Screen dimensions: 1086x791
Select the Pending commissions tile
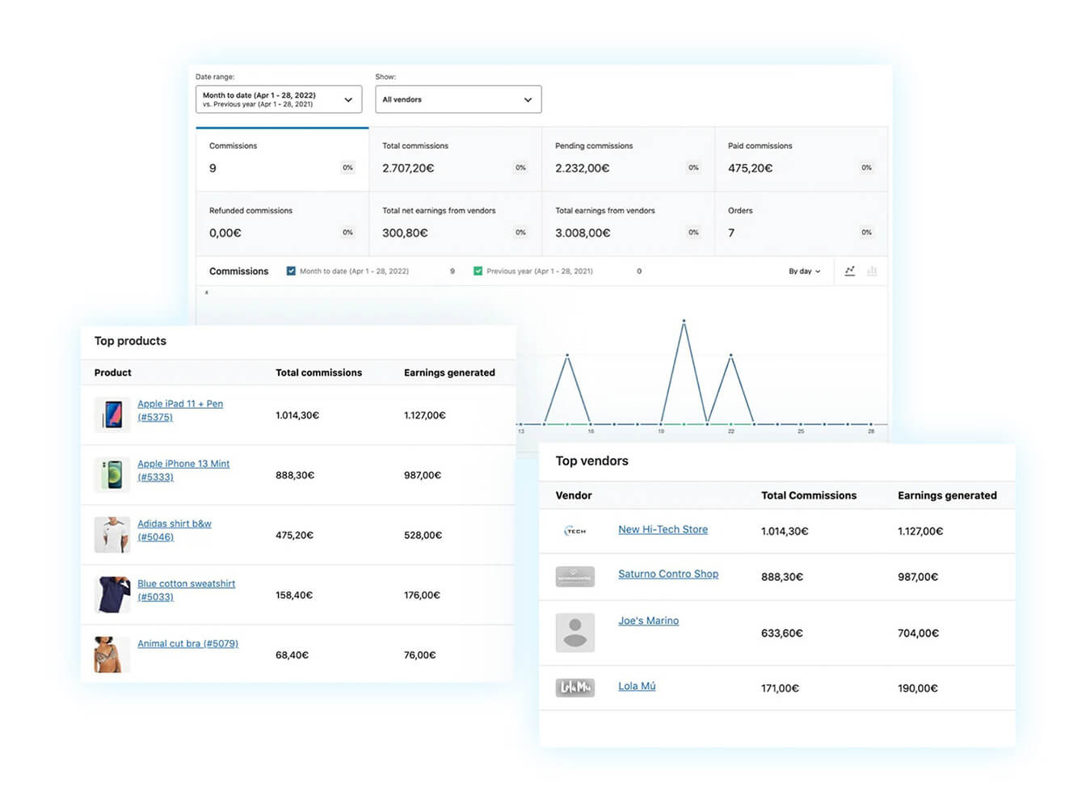tap(628, 159)
